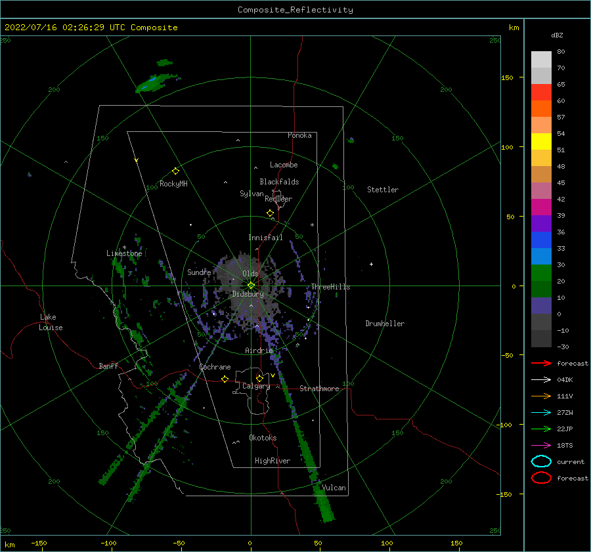591x552 pixels.
Task: Select the Lacombe label on the map
Action: 284,165
